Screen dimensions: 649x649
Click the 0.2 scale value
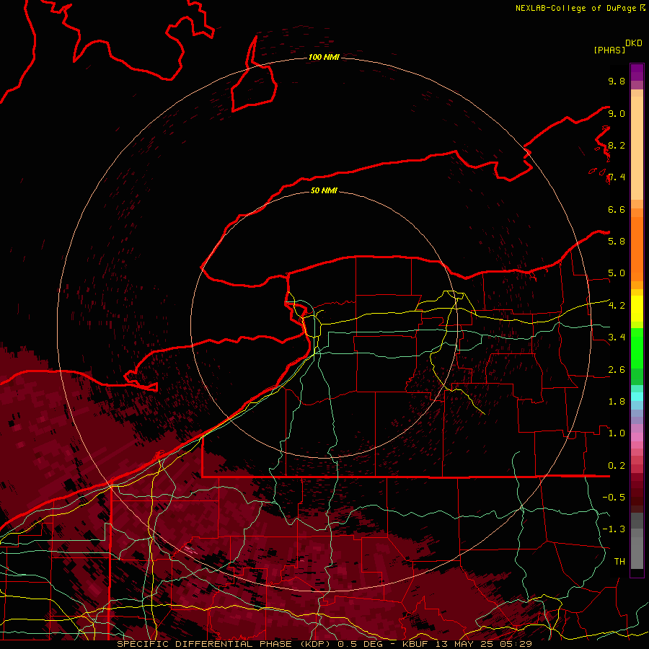click(617, 466)
